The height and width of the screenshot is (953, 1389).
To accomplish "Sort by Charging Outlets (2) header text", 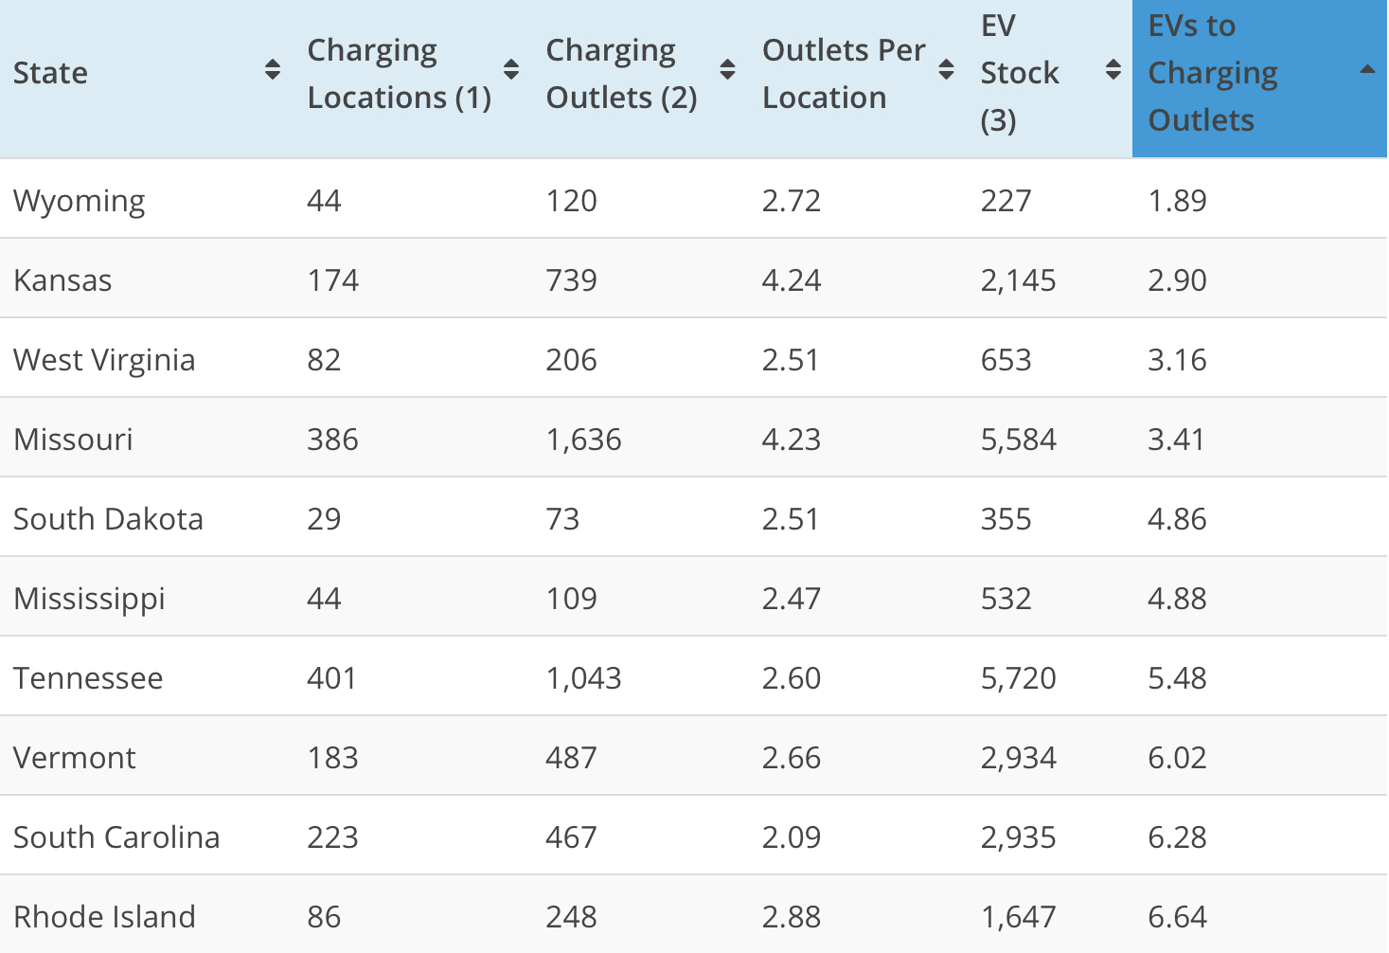I will pos(621,74).
